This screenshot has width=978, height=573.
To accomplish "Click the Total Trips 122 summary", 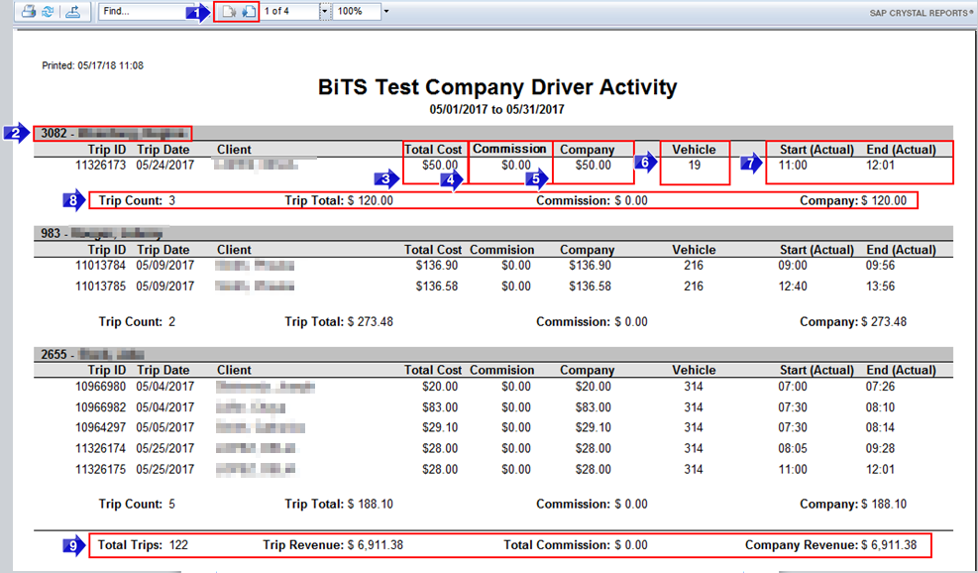I will [143, 545].
